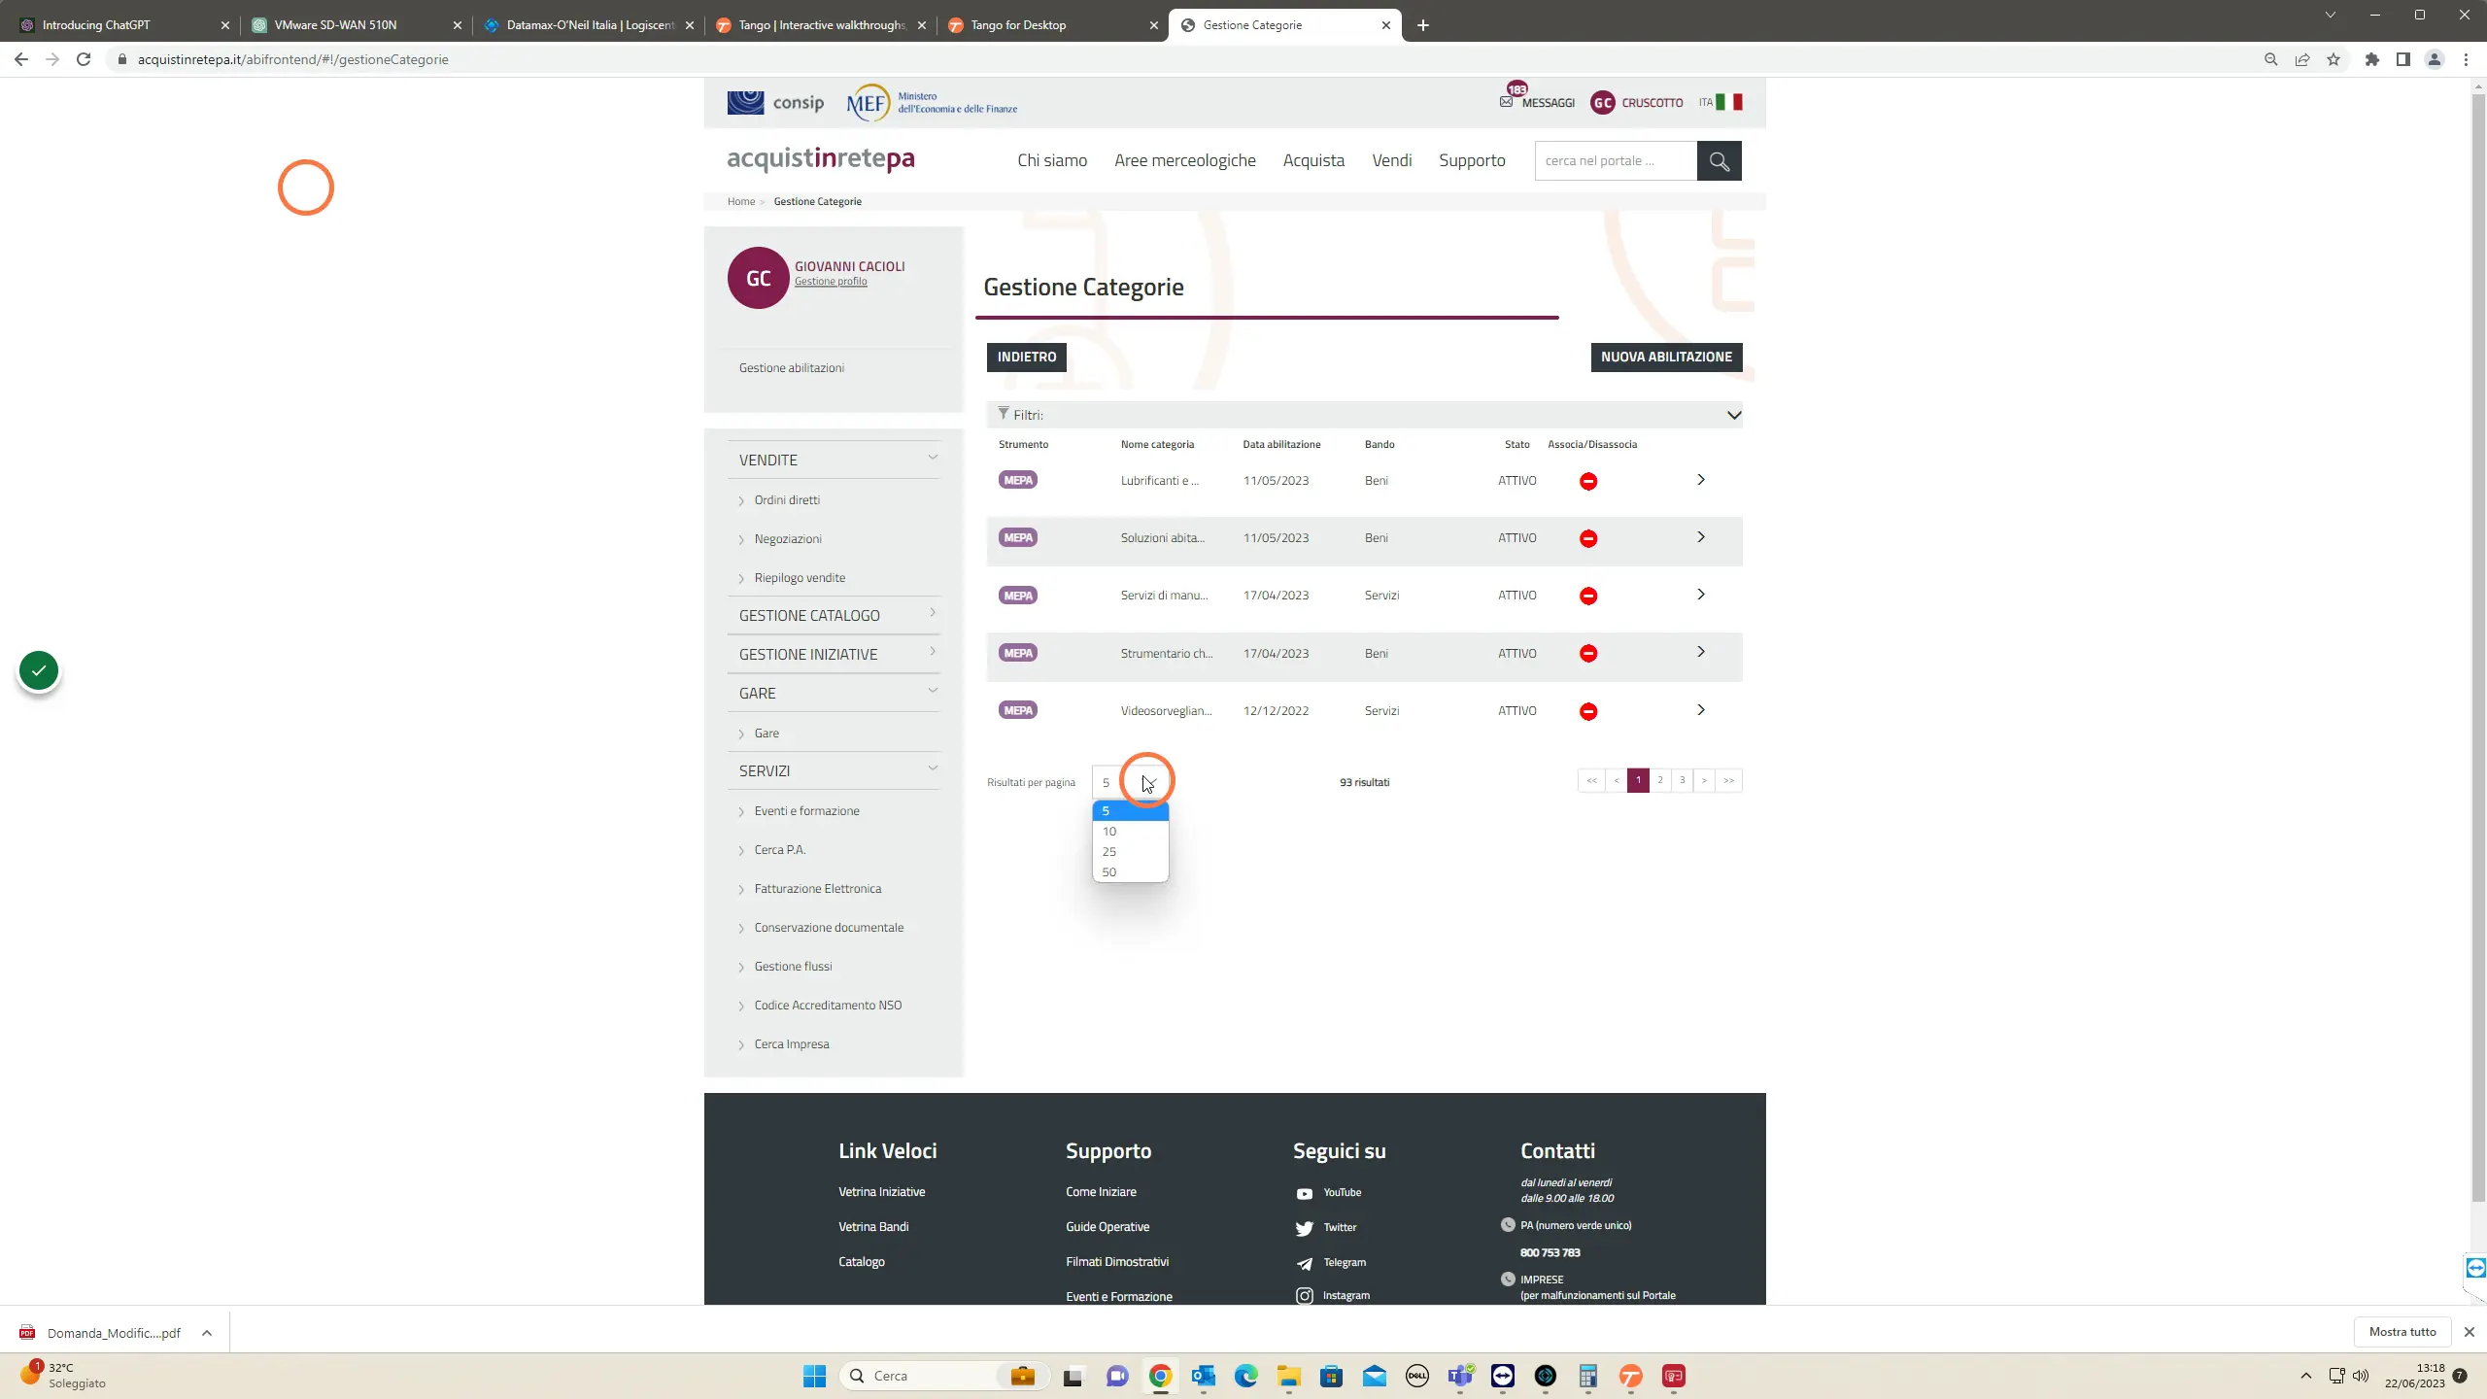The height and width of the screenshot is (1399, 2487).
Task: Open the Domanda_Modific...pdf download menu arrow
Action: tap(206, 1333)
